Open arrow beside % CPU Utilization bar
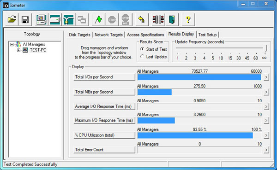 pos(266,135)
